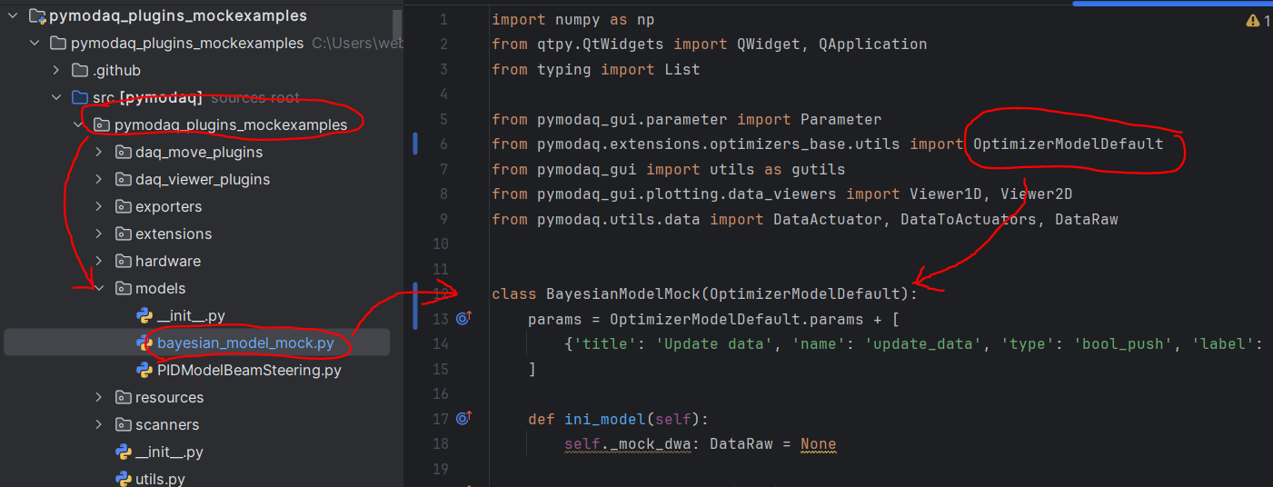Viewport: 1273px width, 487px height.
Task: Click override gutter icon beside ini_model
Action: click(x=463, y=419)
